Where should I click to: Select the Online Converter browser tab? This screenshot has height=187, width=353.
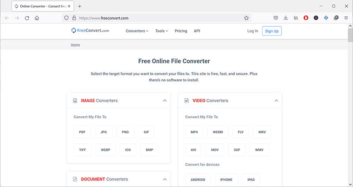click(x=43, y=6)
